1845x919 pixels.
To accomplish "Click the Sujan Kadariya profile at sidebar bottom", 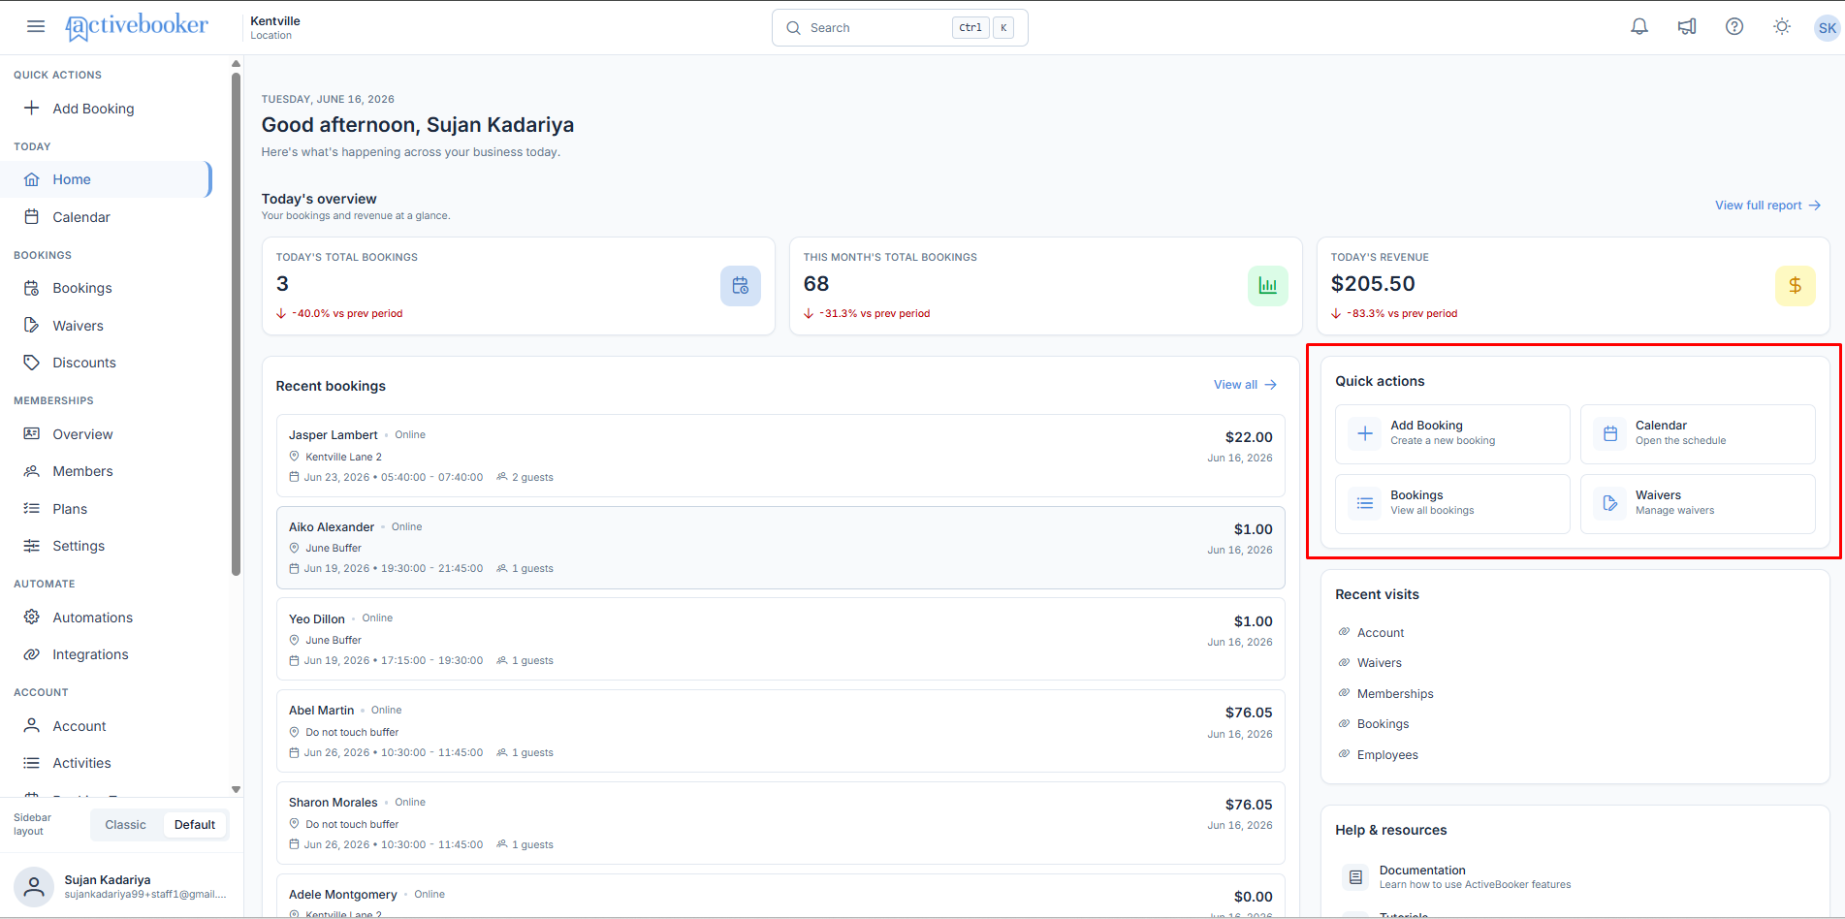I will point(120,886).
